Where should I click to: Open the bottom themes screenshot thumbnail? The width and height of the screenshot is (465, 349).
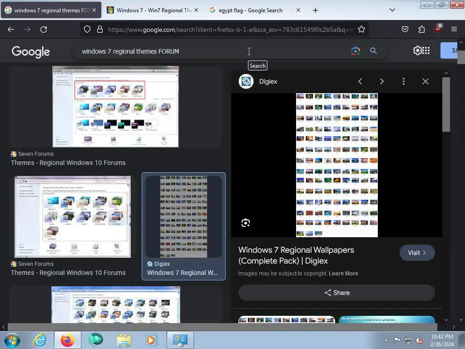[116, 305]
